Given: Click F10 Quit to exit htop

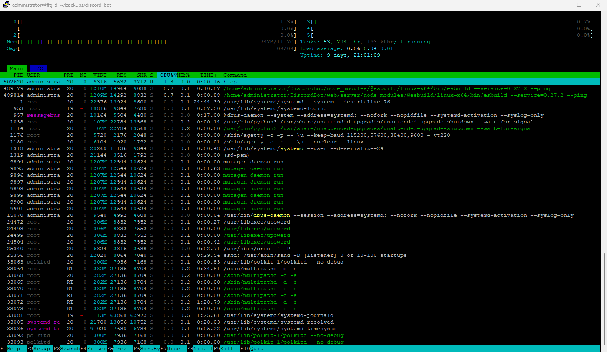Looking at the screenshot, I should pyautogui.click(x=256, y=349).
